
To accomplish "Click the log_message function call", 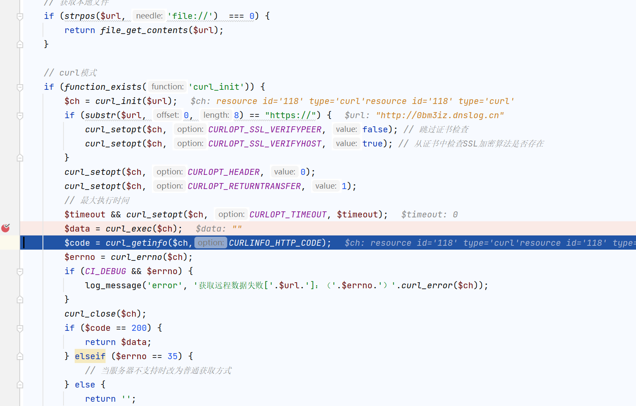I will tap(113, 285).
